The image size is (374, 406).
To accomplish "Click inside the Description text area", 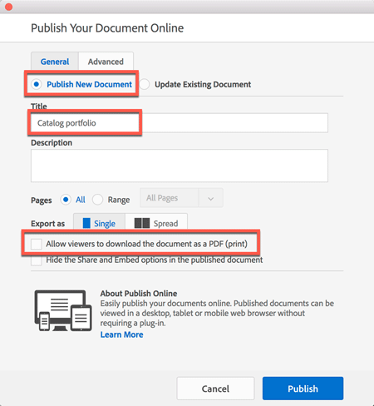I will pos(180,166).
